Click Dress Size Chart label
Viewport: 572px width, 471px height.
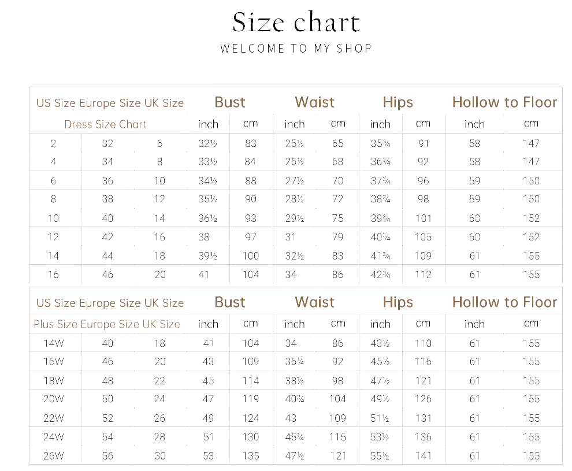[105, 124]
